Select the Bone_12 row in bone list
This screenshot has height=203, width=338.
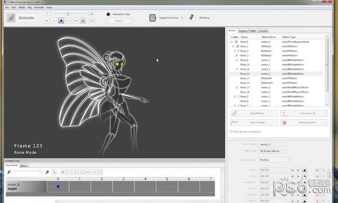click(276, 74)
